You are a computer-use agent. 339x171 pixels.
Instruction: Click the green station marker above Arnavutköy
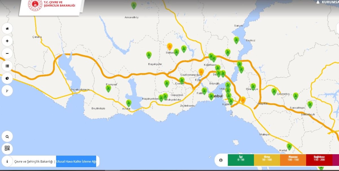(x=134, y=5)
